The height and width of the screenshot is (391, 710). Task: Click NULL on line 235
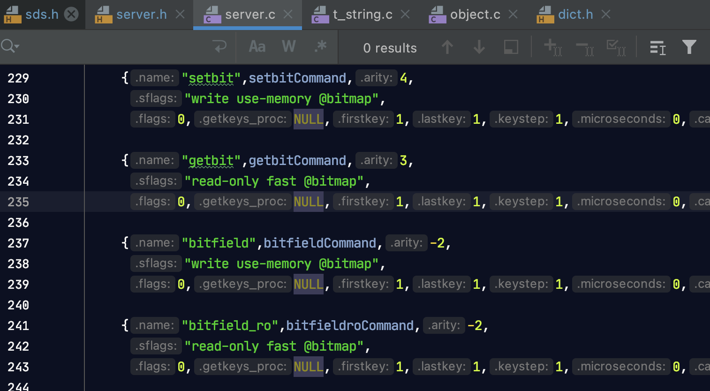309,202
